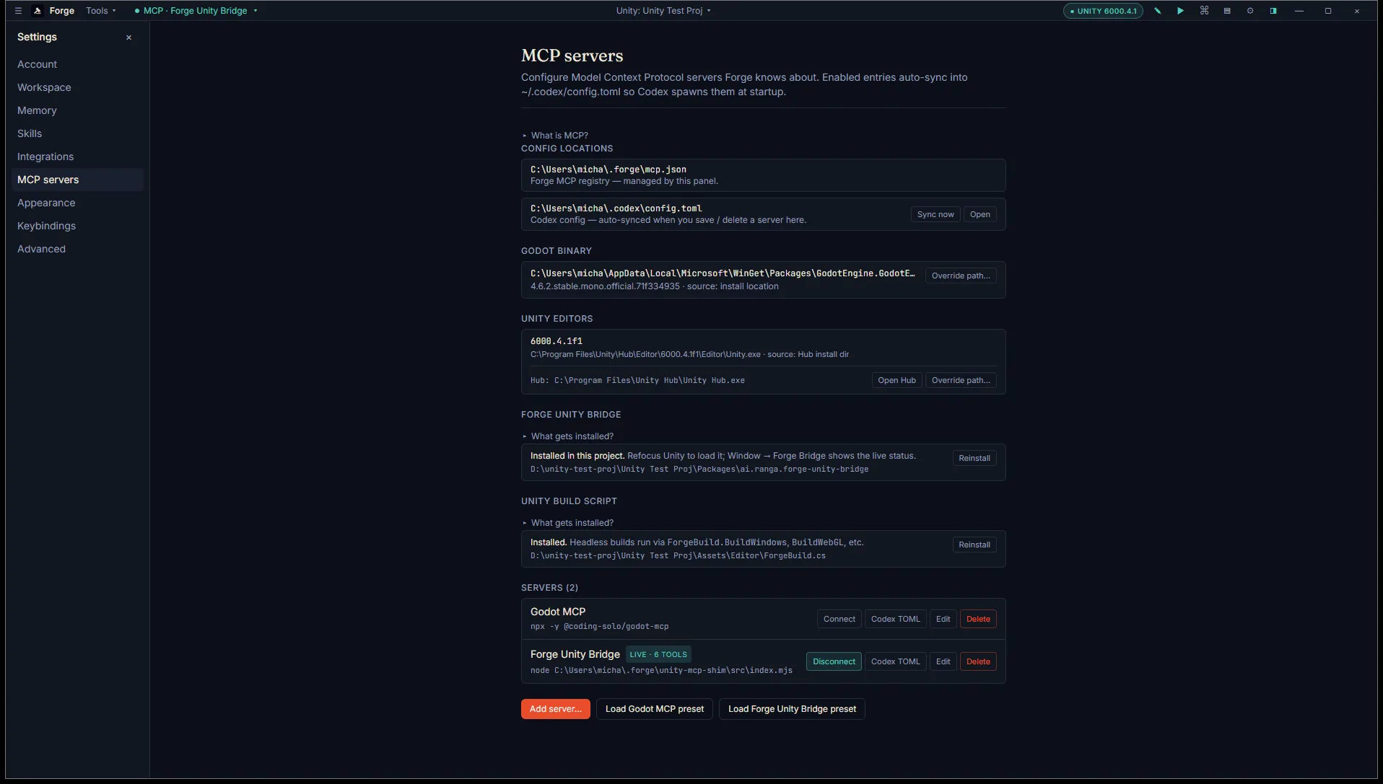This screenshot has width=1383, height=784.
Task: Click the stacked-lines list icon in title bar
Action: coord(1227,11)
